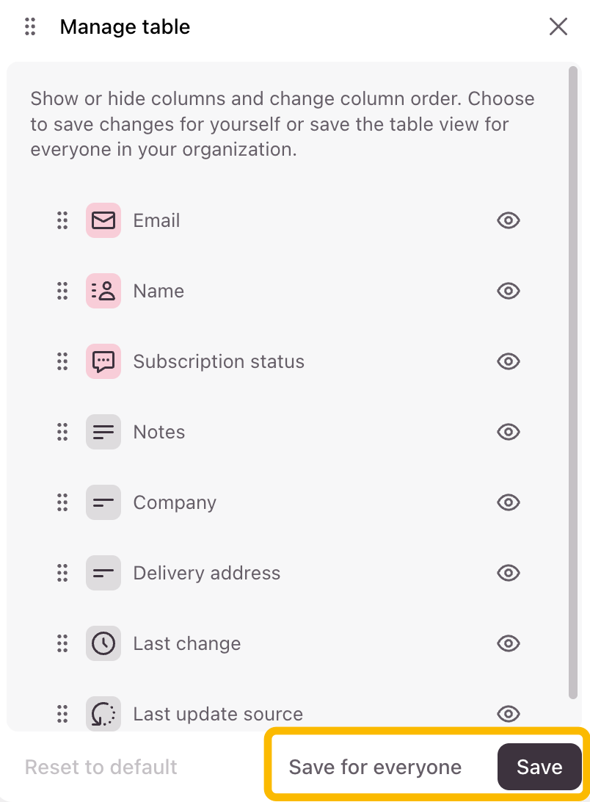Hide the Email column with eye icon
This screenshot has height=802, width=590.
(509, 220)
